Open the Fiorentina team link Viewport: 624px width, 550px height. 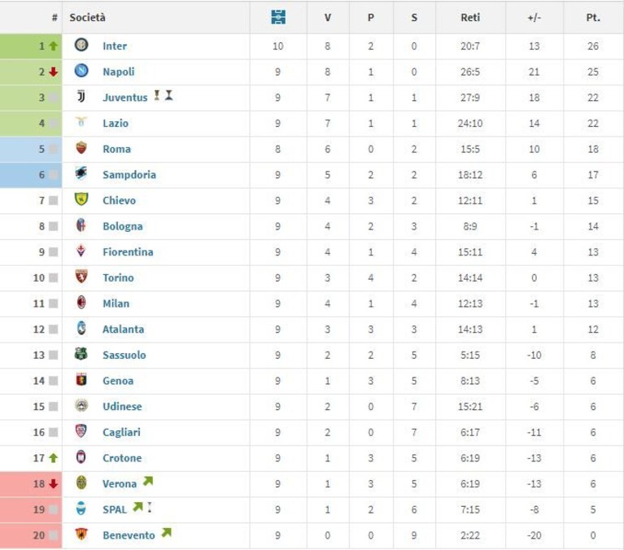pyautogui.click(x=128, y=252)
